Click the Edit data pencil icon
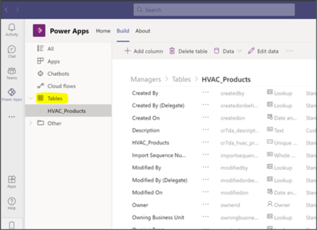Viewport: 317px width, 230px height. point(251,51)
